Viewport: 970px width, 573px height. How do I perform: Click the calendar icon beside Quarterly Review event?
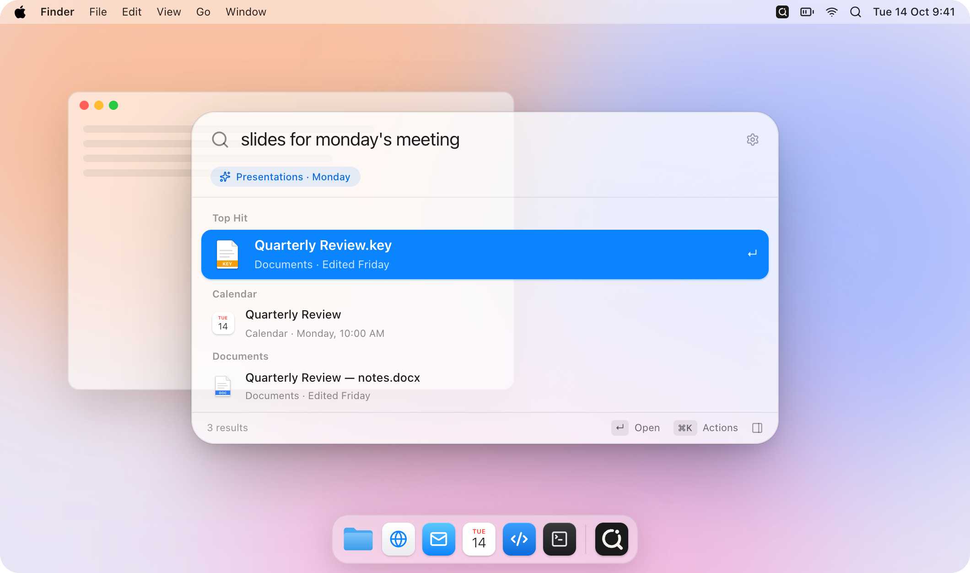click(223, 323)
